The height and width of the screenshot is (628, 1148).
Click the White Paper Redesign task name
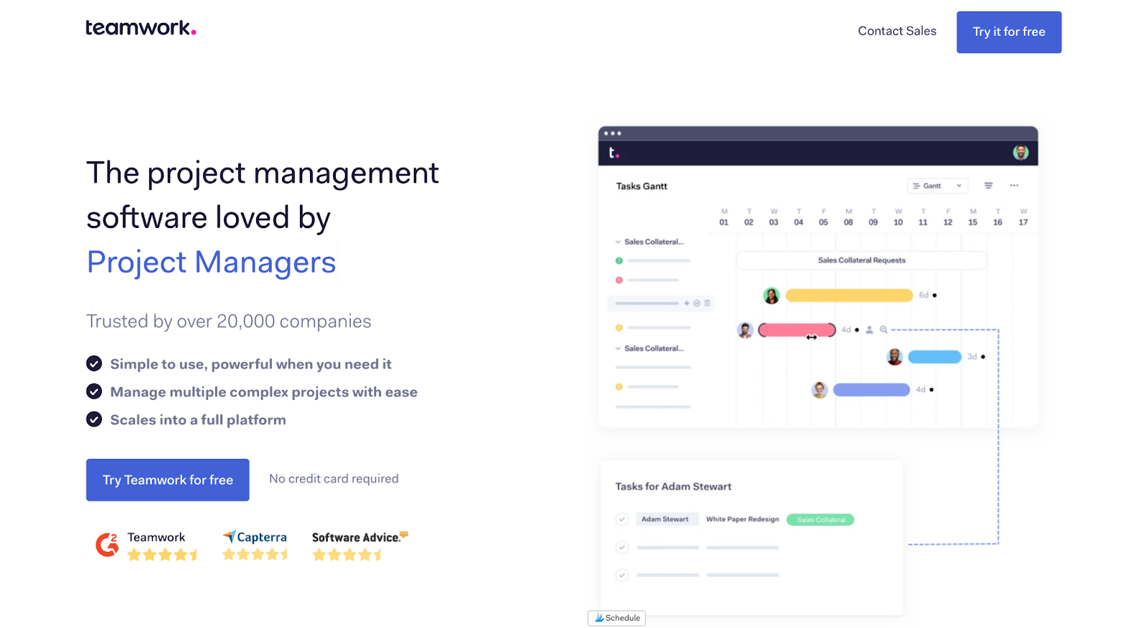(742, 519)
